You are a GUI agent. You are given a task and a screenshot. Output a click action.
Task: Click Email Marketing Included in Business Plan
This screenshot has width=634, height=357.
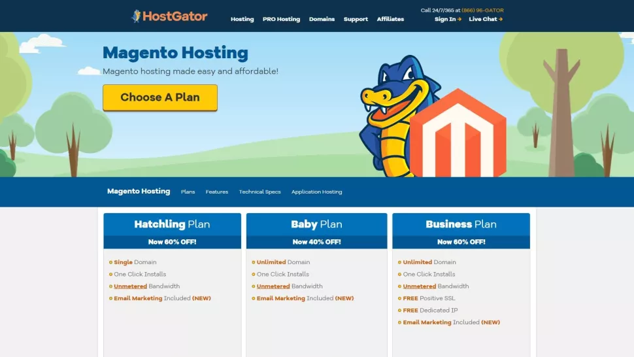(451, 322)
